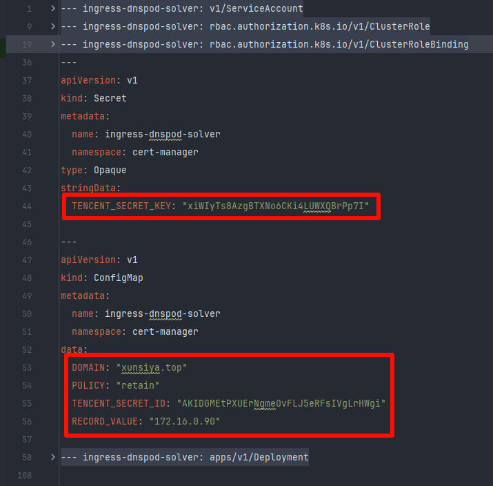Click 'namespace: cert-manager' on line 41
Image resolution: width=493 pixels, height=486 pixels.
135,153
